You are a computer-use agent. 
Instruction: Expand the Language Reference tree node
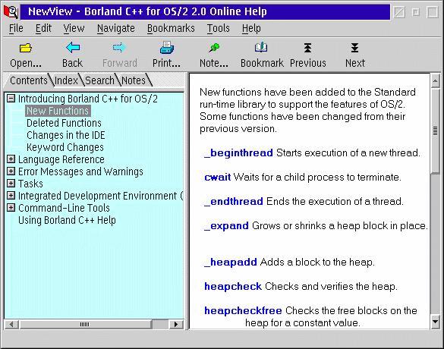tap(11, 159)
